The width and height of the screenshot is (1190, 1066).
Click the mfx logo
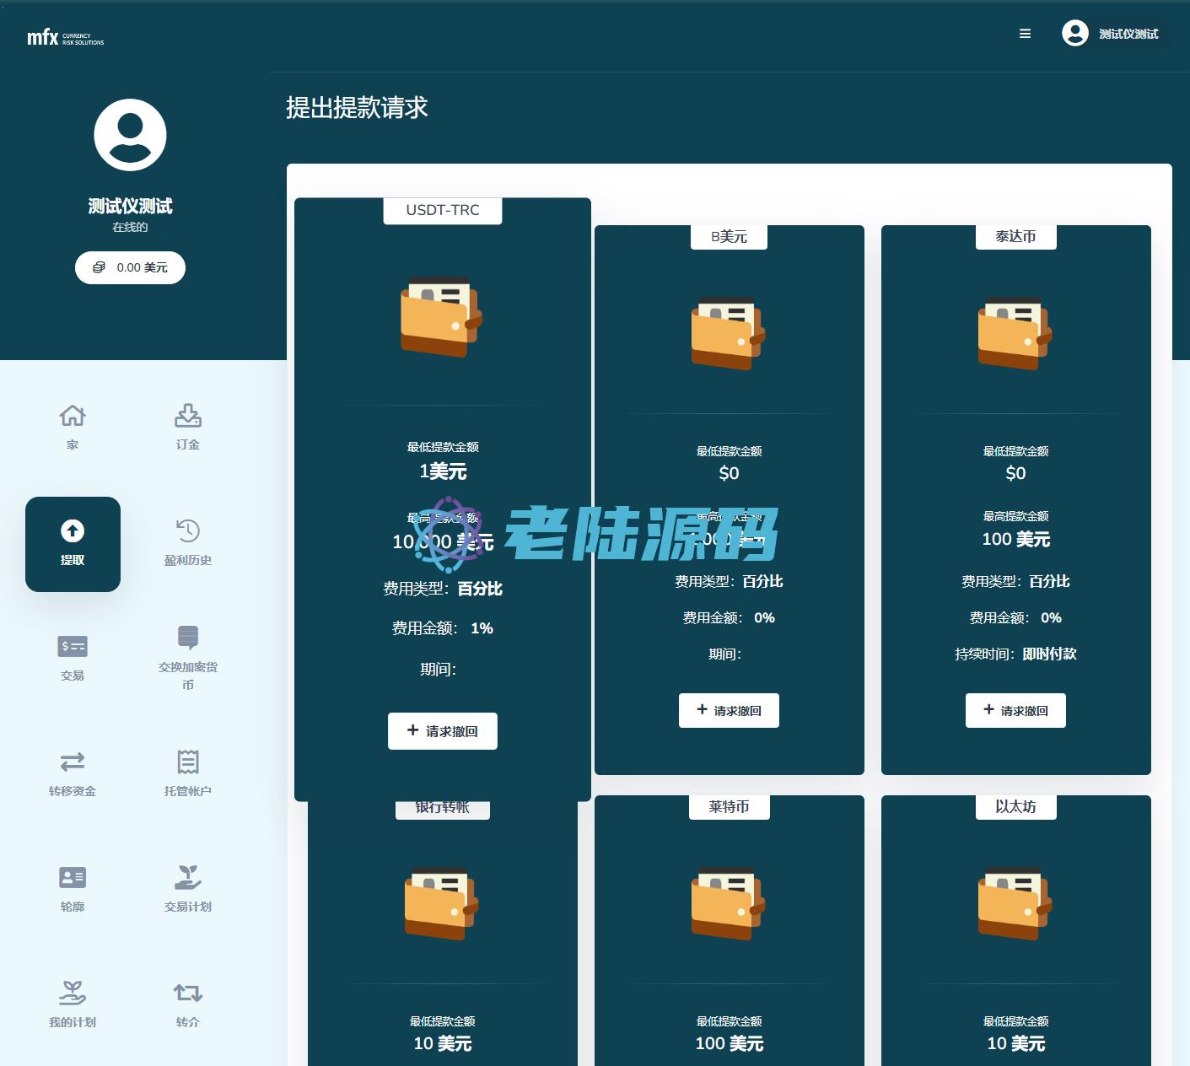tap(65, 37)
